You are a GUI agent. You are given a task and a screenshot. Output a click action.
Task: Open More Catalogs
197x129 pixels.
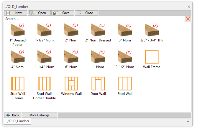[x=40, y=115]
